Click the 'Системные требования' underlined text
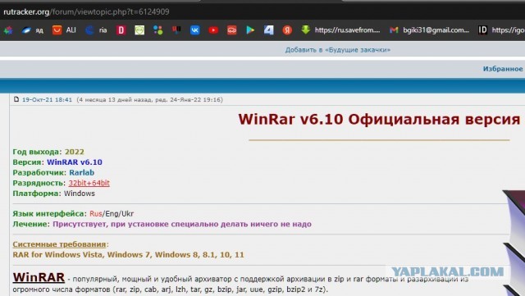This screenshot has height=296, width=525. (x=59, y=244)
